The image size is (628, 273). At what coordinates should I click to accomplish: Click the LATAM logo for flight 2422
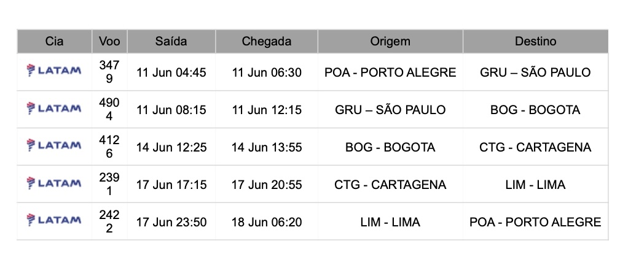click(x=54, y=221)
